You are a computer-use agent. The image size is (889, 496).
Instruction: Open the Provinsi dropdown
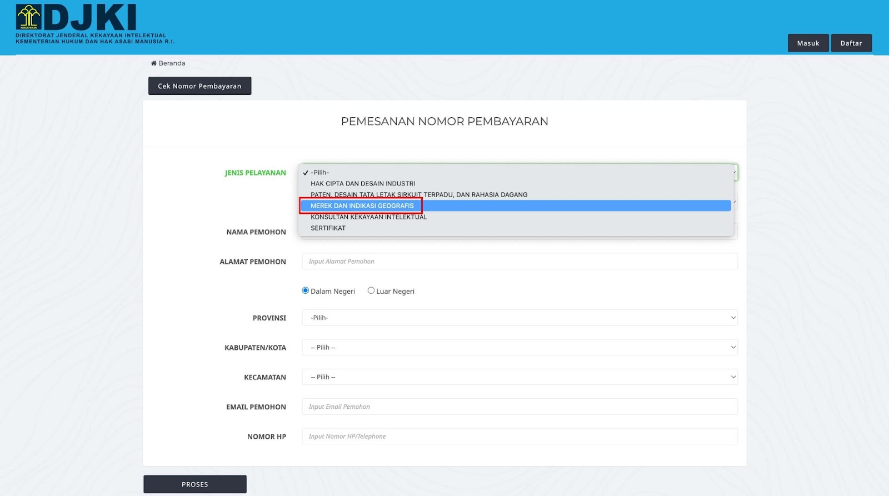(x=520, y=318)
